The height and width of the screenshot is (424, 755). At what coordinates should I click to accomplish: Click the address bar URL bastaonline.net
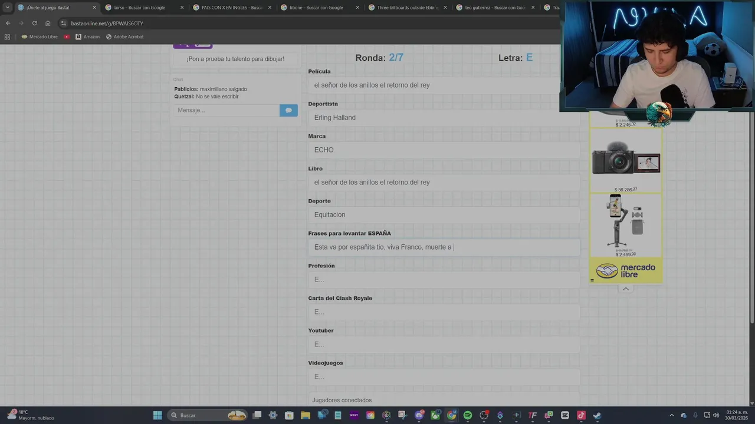coord(107,23)
